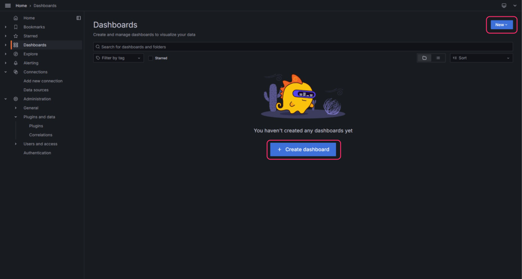Click the dashboards and folders search field
Screen dimensions: 522x279
[x=303, y=47]
